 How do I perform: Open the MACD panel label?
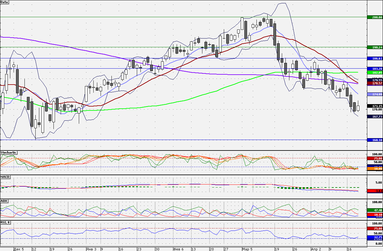tap(5, 177)
